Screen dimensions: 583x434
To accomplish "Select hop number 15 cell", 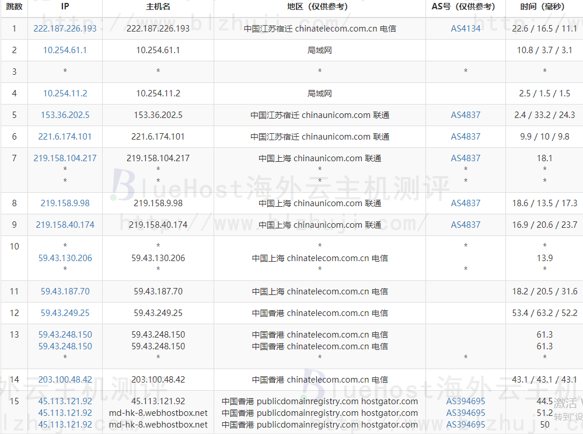I will tap(14, 412).
